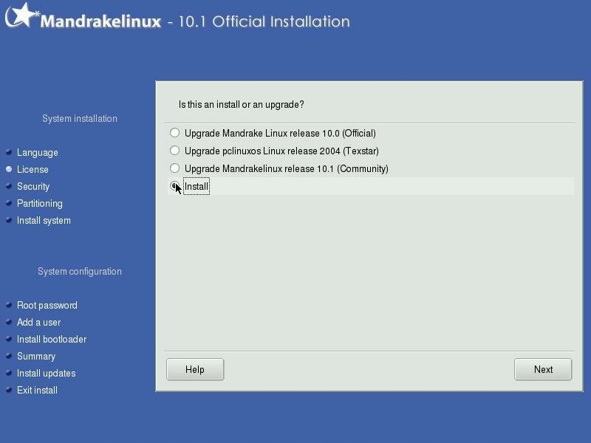The width and height of the screenshot is (591, 443).
Task: Click the bullet icon beside Install bootloader
Action: point(9,339)
